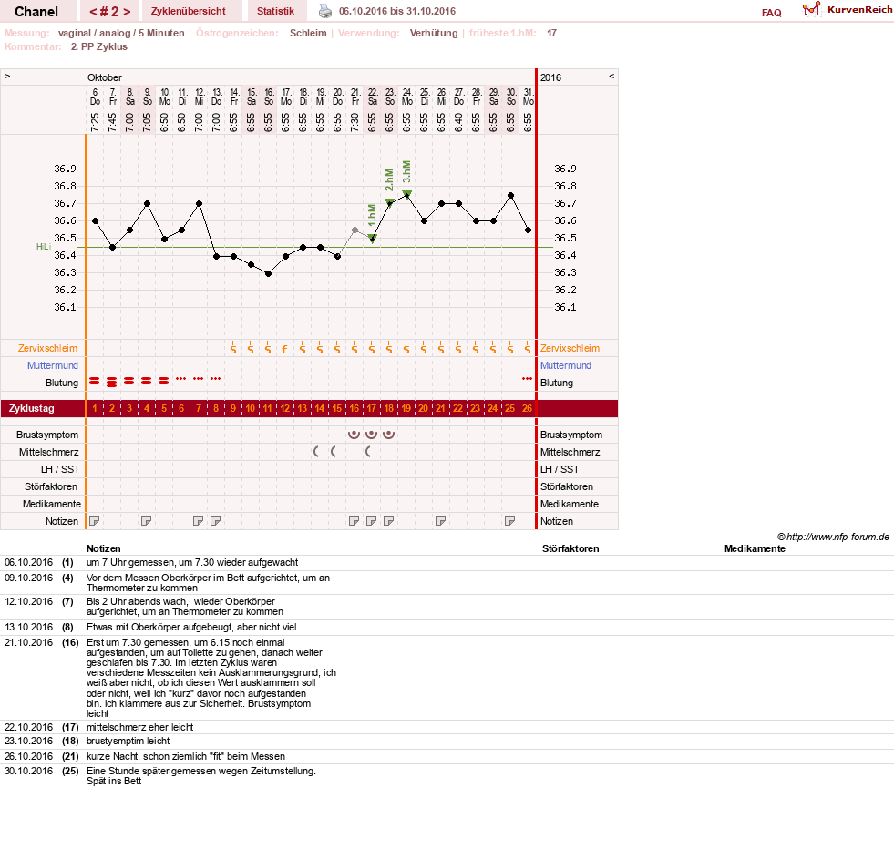This screenshot has width=894, height=860.
Task: Click the Muttermund label on right
Action: pyautogui.click(x=566, y=365)
